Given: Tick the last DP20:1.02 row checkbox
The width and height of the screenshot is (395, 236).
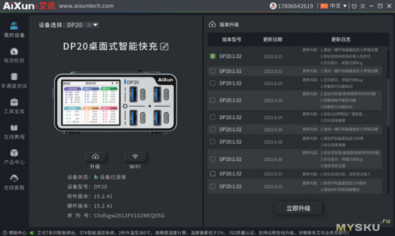Looking at the screenshot, I should [213, 186].
